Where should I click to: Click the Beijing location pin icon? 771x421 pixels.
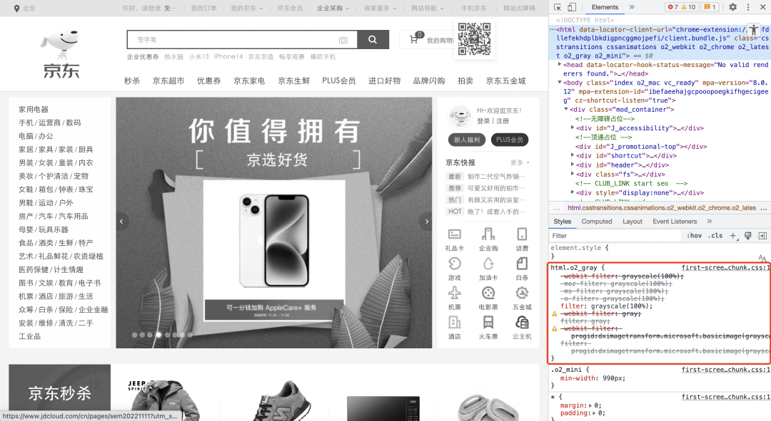click(16, 9)
